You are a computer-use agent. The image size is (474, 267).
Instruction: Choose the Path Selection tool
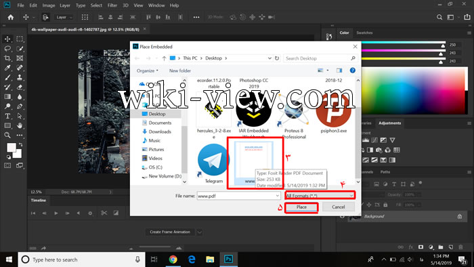20,116
